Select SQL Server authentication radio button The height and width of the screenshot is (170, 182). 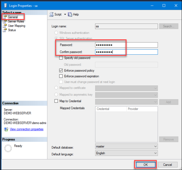point(56,38)
